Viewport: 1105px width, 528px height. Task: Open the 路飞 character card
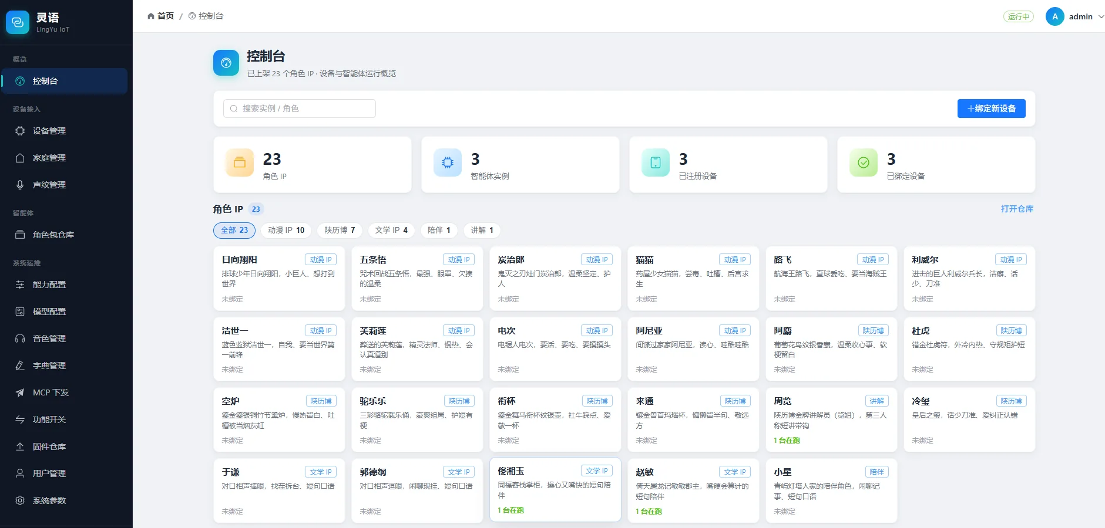[x=831, y=279]
